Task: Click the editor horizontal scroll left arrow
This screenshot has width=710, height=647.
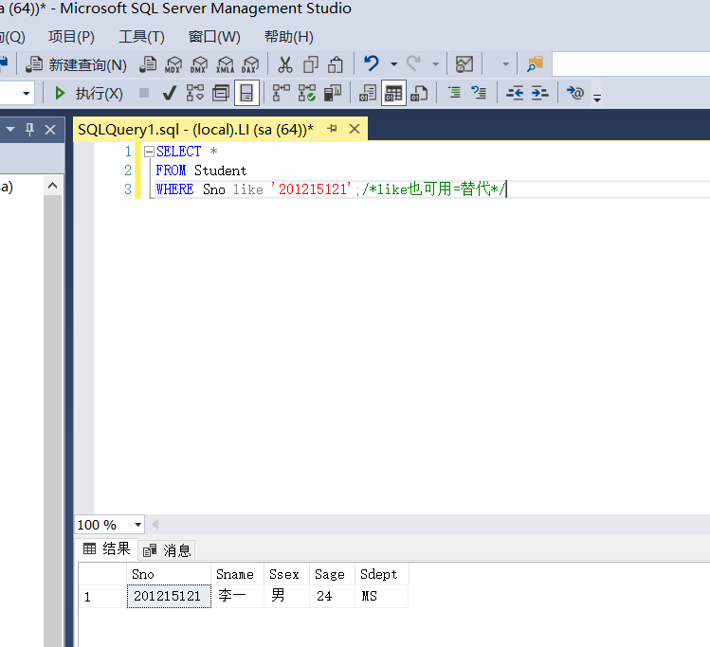Action: tap(155, 525)
